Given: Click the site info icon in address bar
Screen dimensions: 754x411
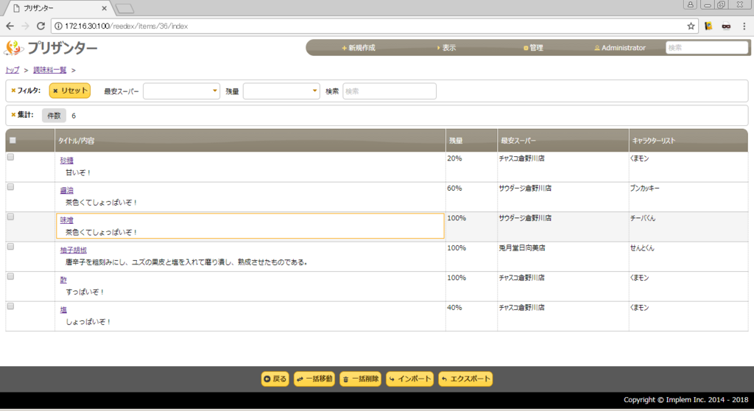Looking at the screenshot, I should coord(58,26).
